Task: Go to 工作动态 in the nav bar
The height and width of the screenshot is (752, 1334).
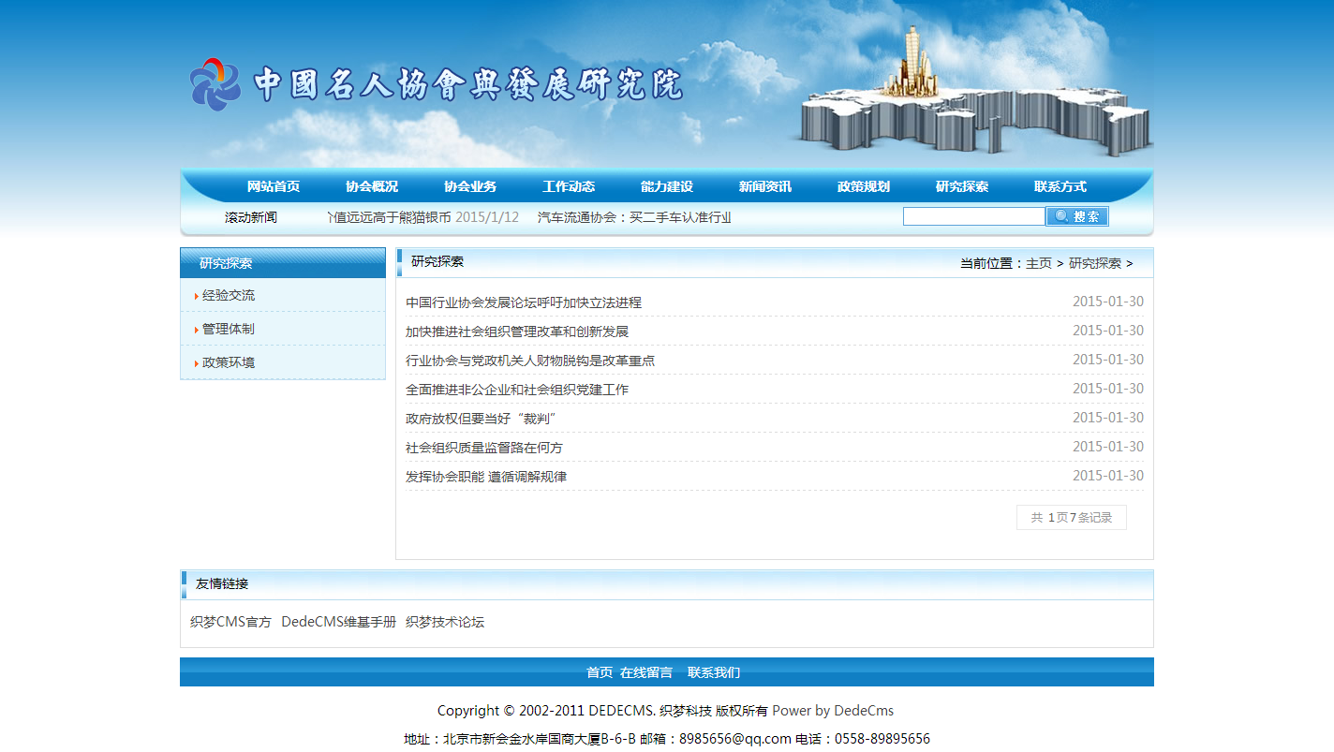Action: (569, 186)
